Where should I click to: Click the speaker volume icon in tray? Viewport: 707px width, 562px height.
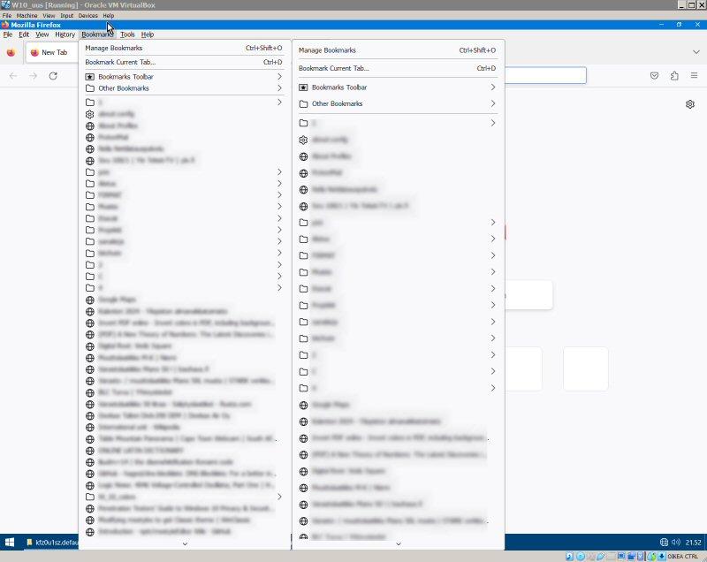tap(675, 543)
